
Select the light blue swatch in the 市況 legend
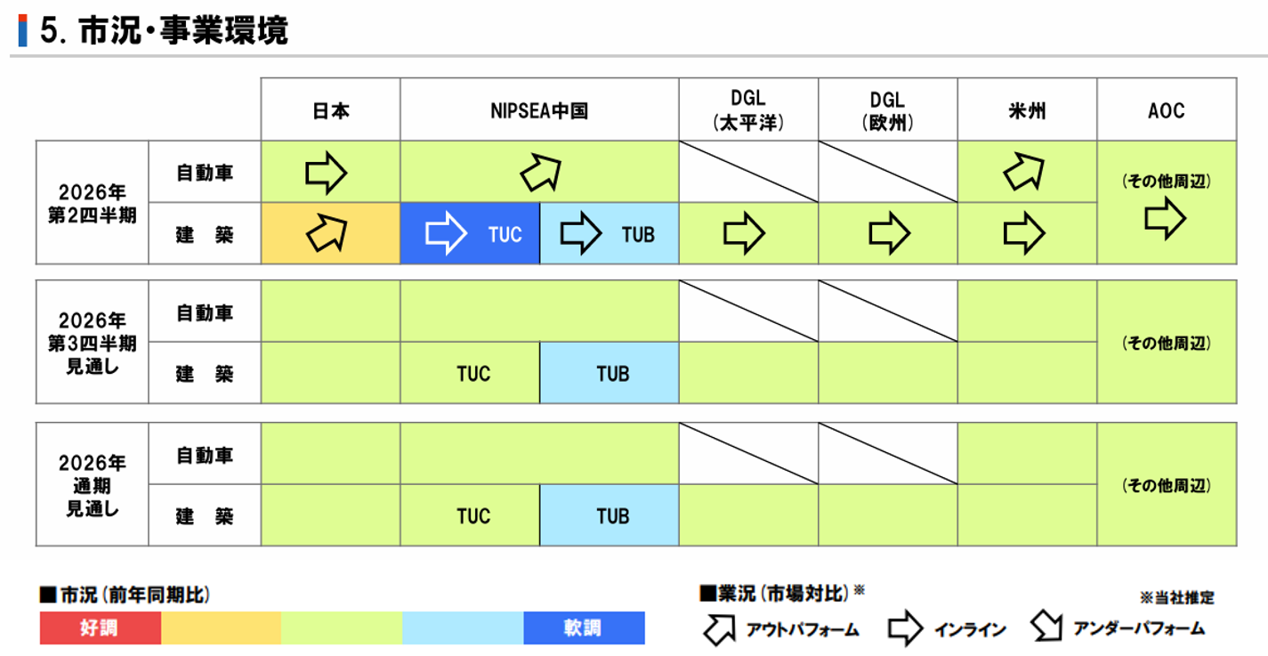click(463, 628)
